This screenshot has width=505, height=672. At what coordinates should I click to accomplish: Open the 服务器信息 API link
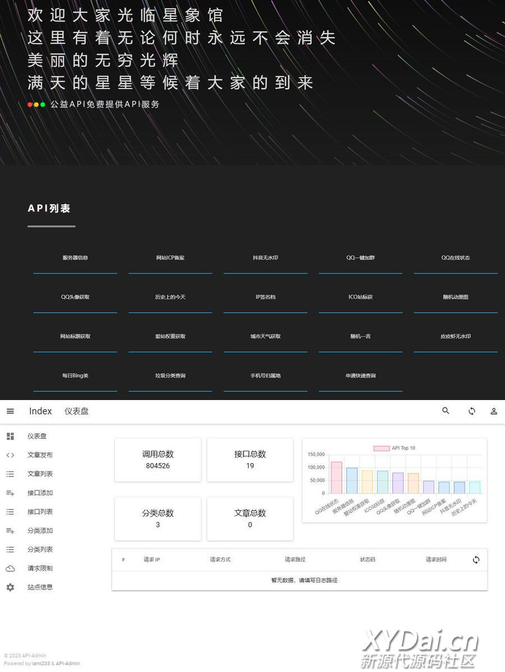(x=75, y=258)
